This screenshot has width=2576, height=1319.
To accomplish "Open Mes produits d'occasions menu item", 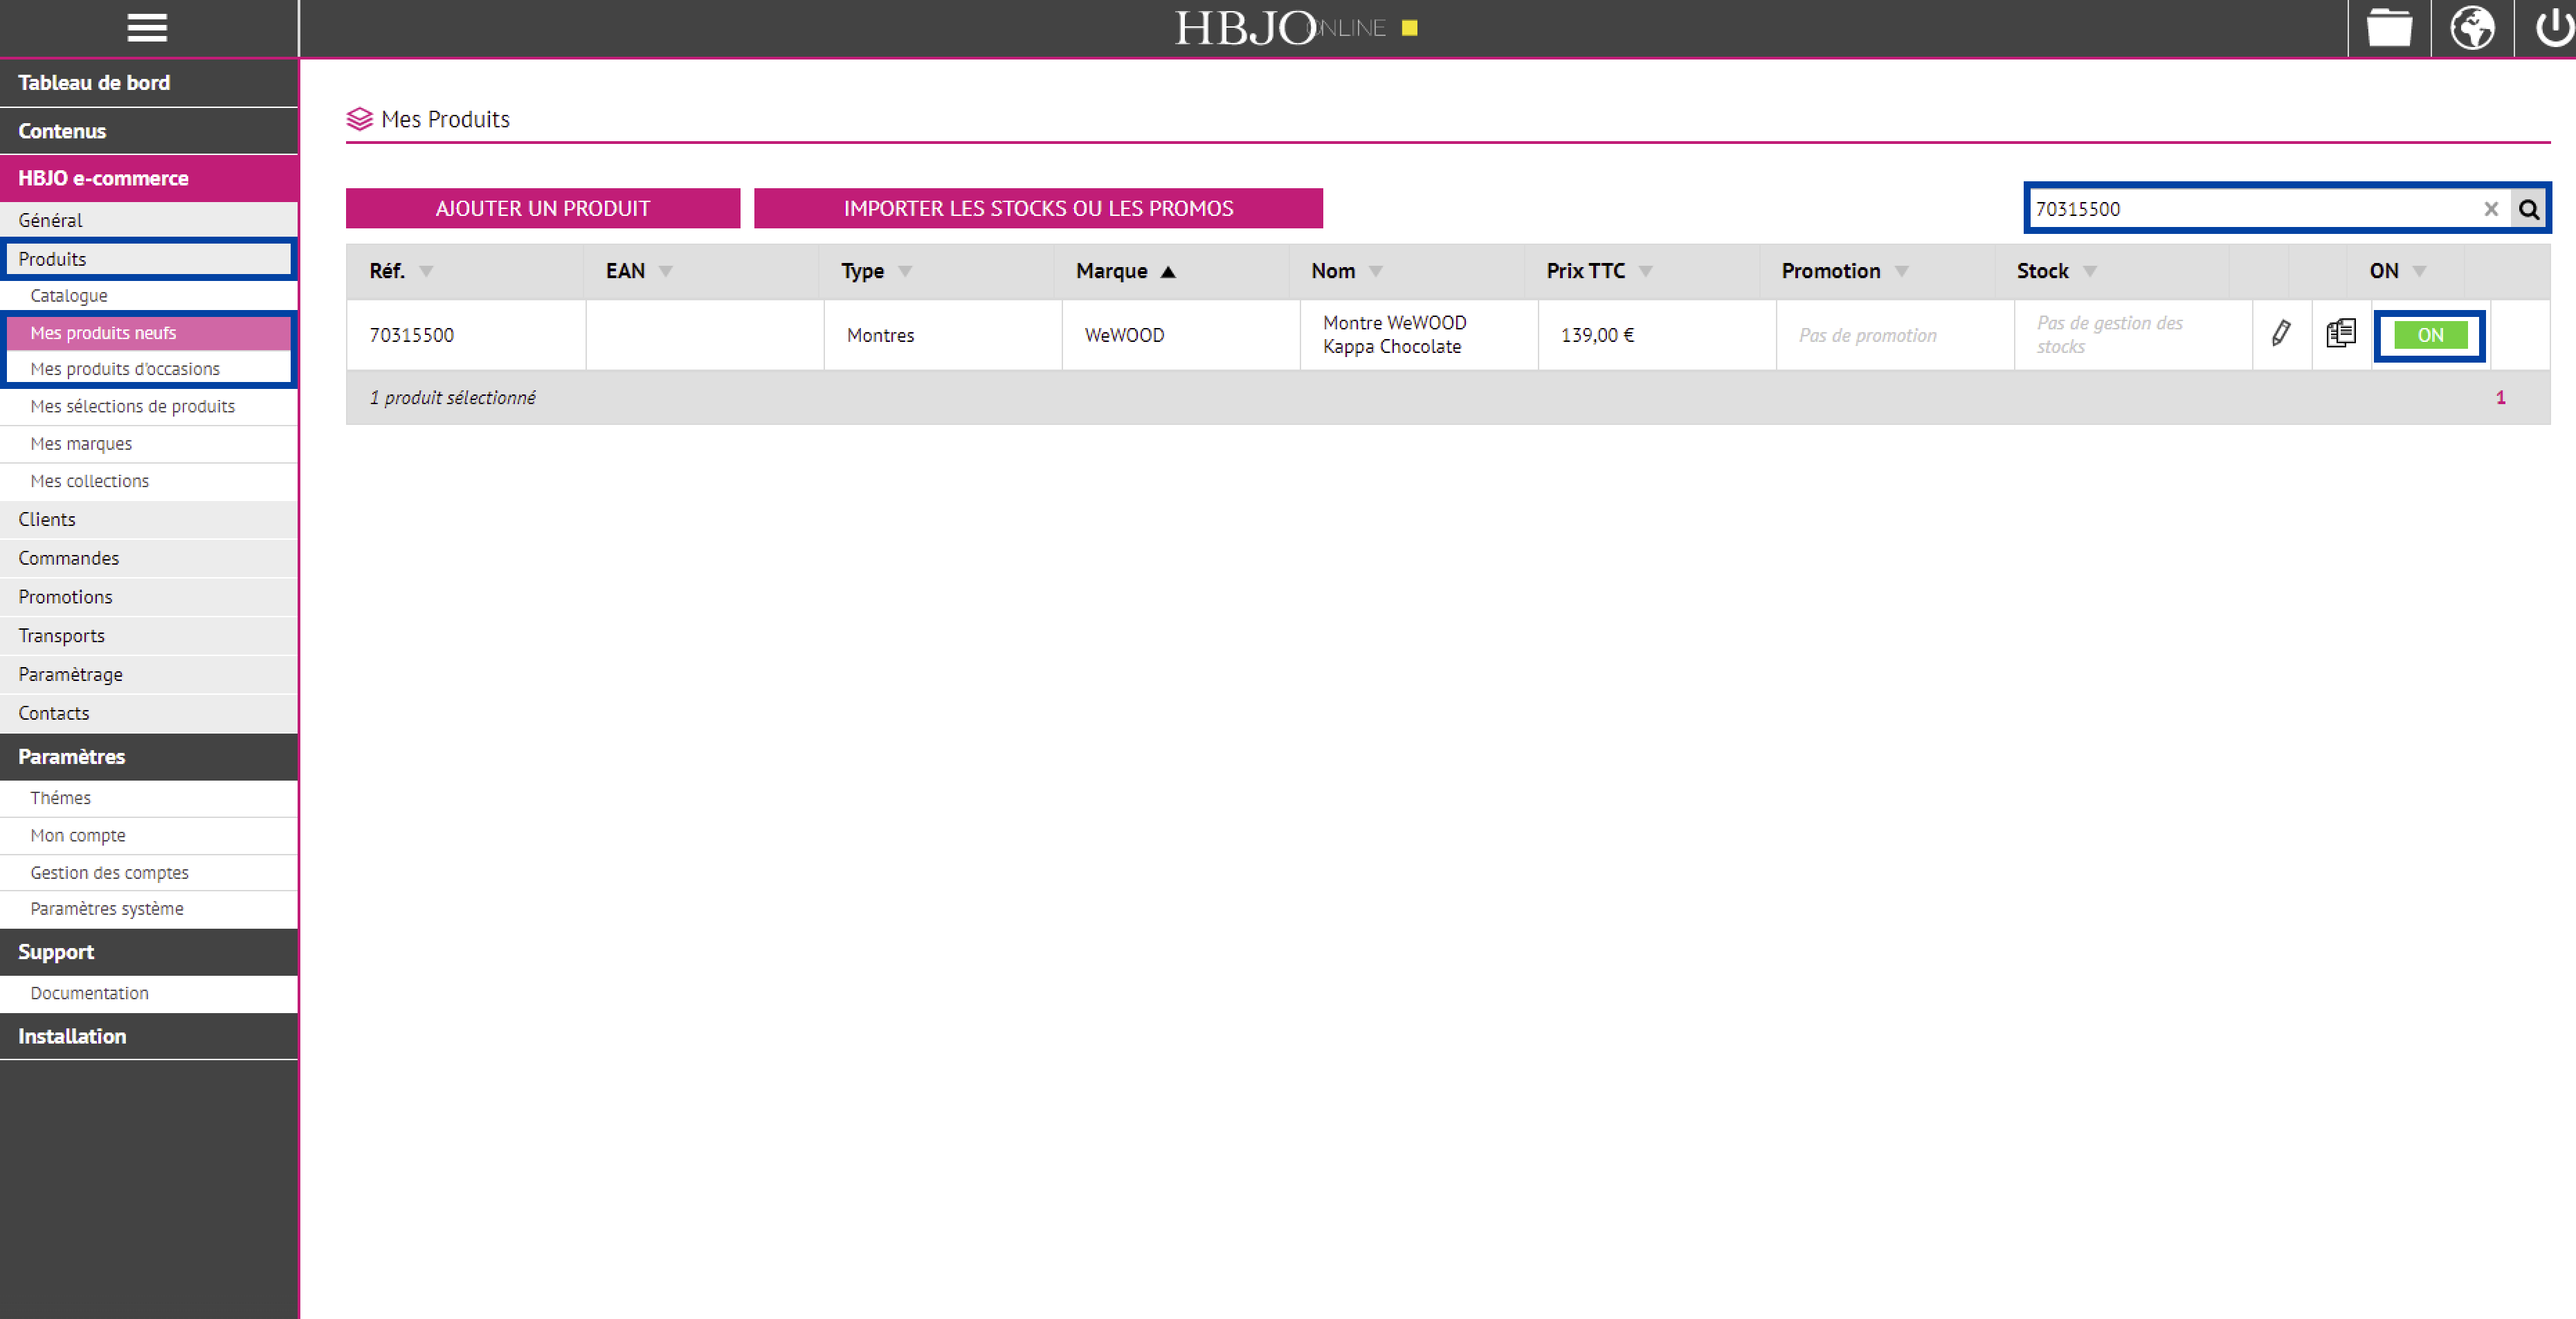I will pyautogui.click(x=125, y=369).
